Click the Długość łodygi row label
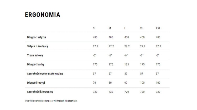Screen dimensions: 197x110 [x=36, y=83]
